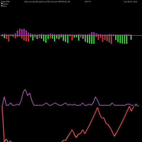Image resolution: width=142 pixels, height=142 pixels.
Task: Click the 0M volume value label
Action: tap(136, 105)
